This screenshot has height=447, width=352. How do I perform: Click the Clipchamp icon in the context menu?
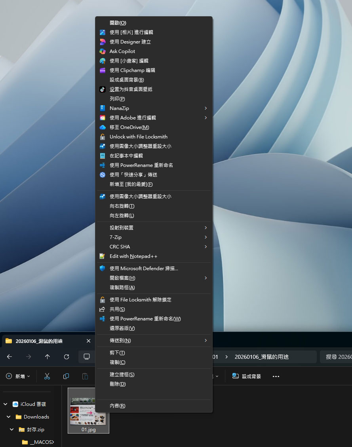[x=103, y=70]
